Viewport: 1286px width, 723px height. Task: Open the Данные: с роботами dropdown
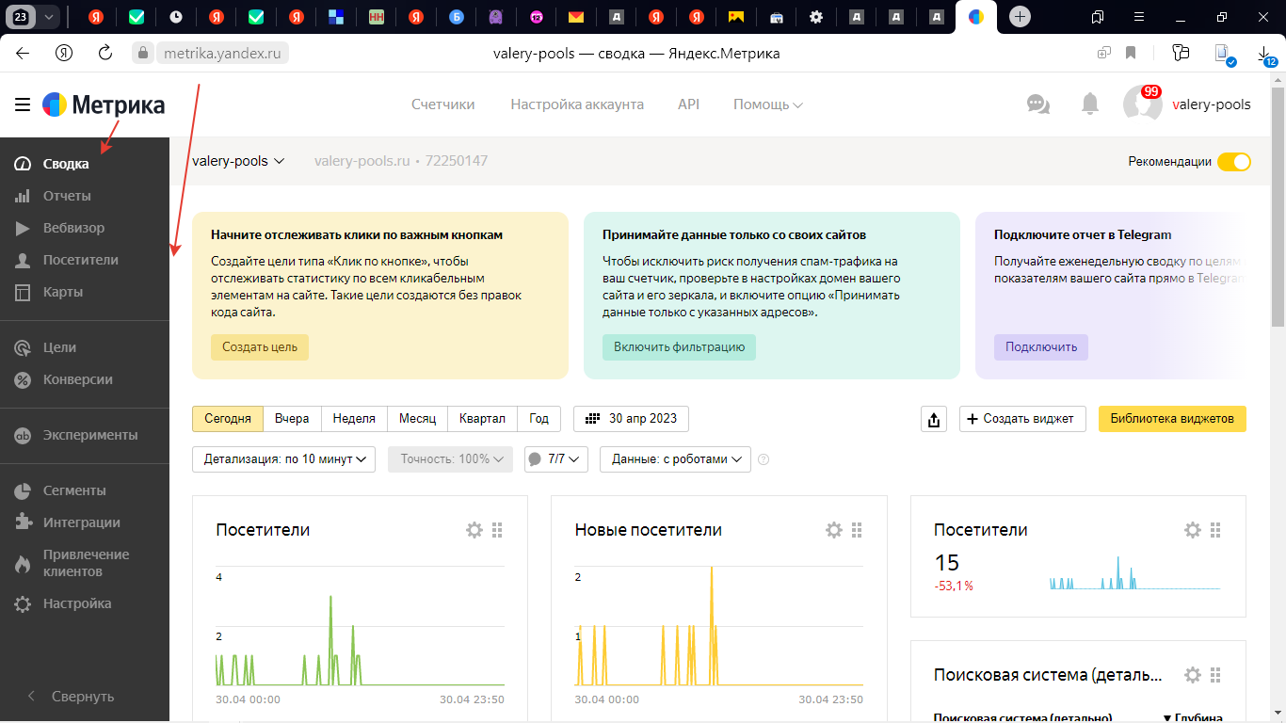[674, 459]
